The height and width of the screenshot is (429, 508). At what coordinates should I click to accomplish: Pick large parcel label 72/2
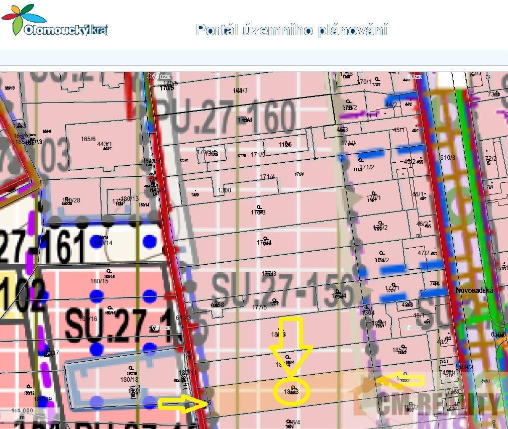coord(491,159)
